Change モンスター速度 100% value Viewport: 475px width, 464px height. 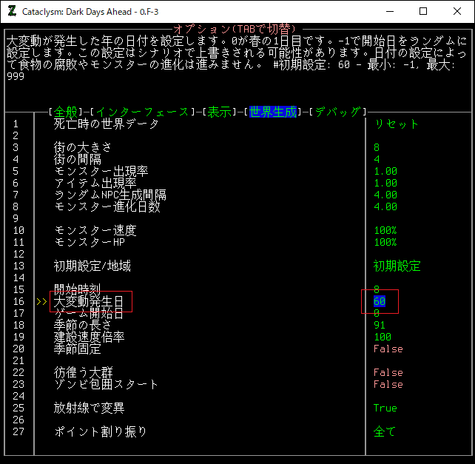tap(385, 230)
